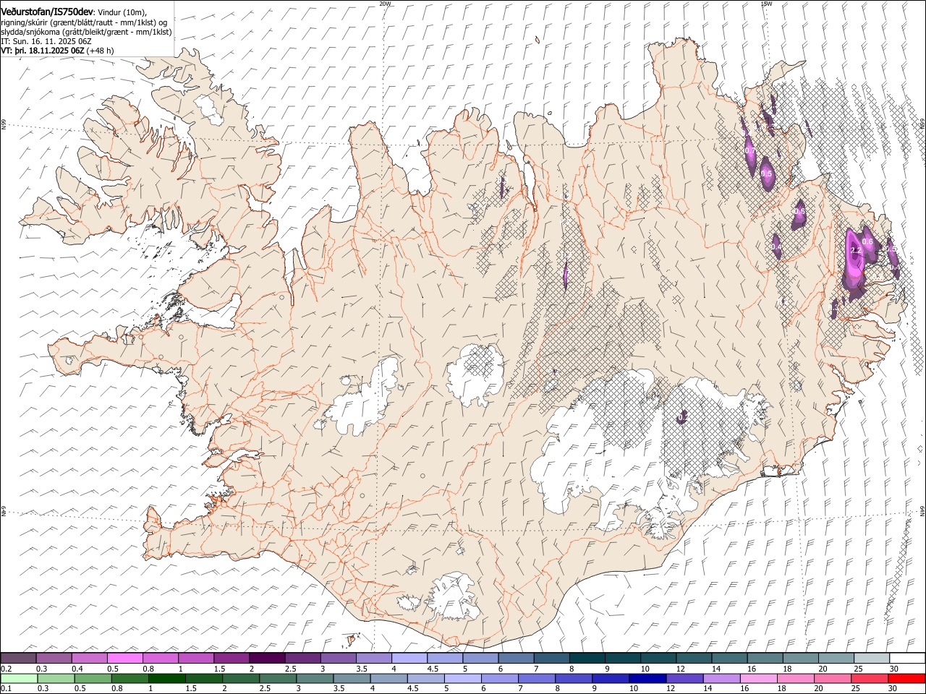Pick the darkest purple snow swatch between 2 and 2.5
926x694 pixels.
point(267,658)
